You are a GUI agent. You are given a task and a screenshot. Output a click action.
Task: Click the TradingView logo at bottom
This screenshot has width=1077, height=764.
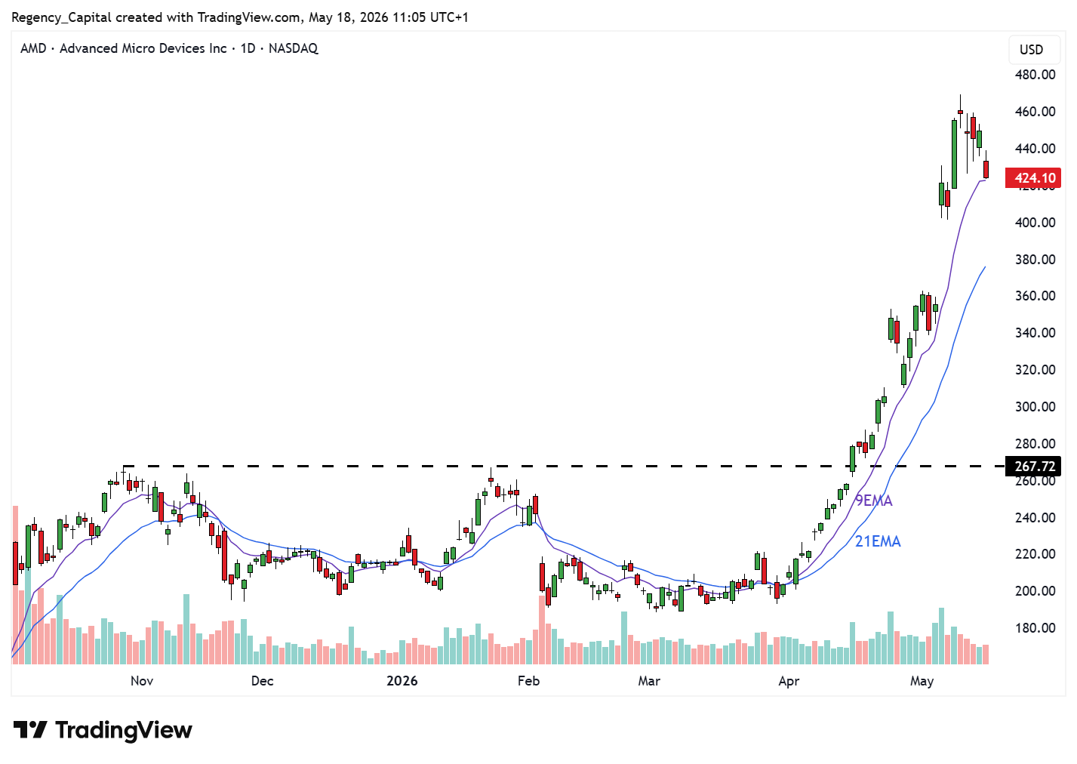103,730
